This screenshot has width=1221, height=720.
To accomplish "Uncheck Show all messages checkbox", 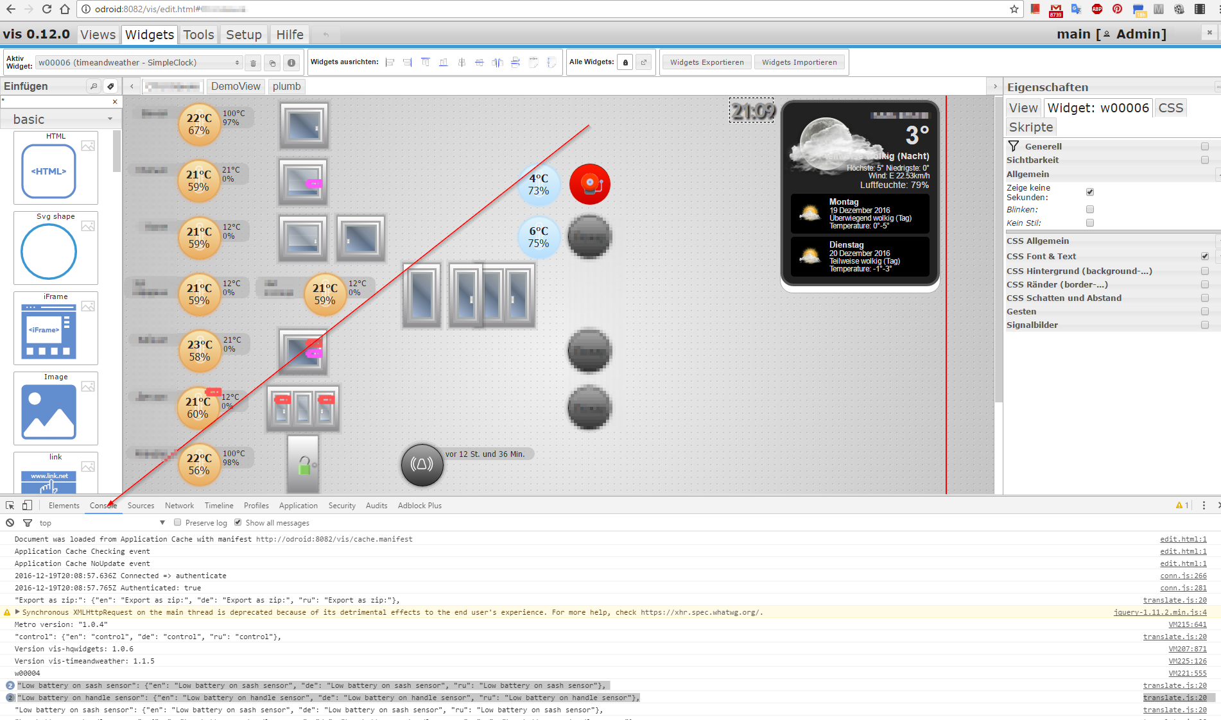I will [238, 522].
